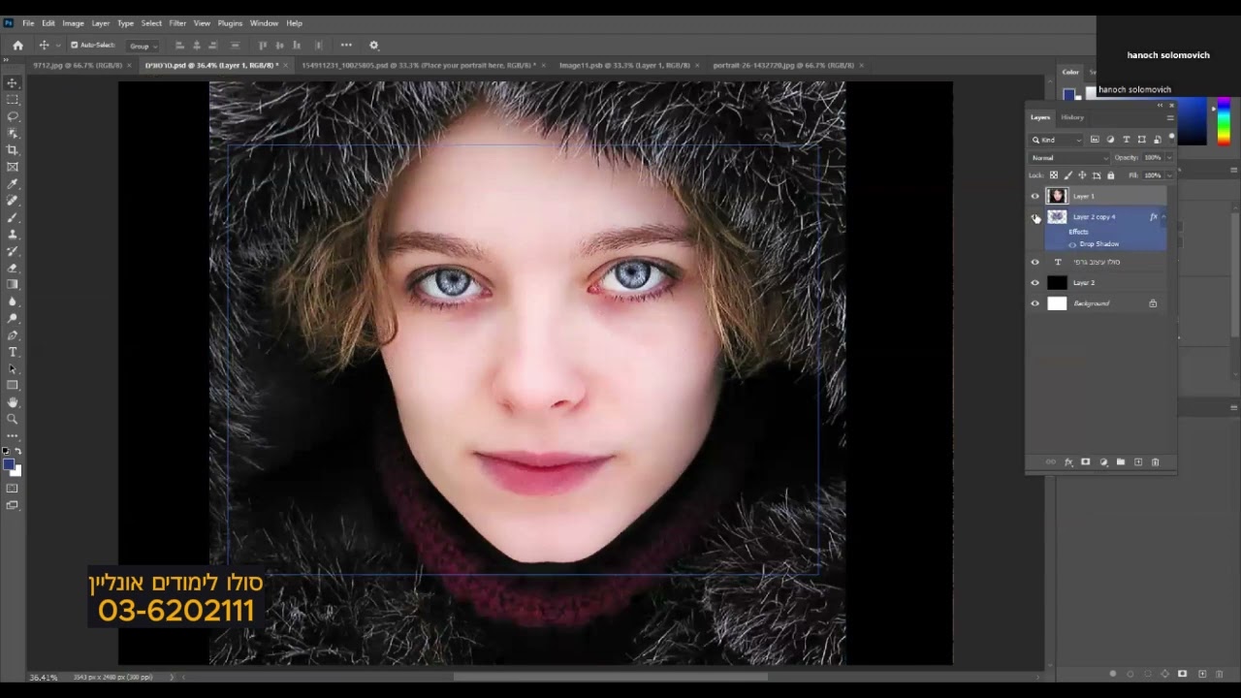Click the lock all button in Layers panel
Viewport: 1241px width, 698px height.
tap(1111, 175)
